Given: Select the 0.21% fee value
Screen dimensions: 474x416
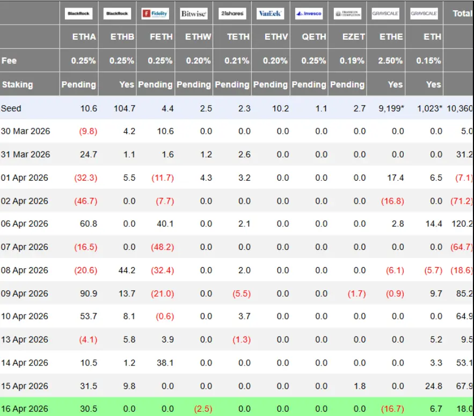Looking at the screenshot, I should pyautogui.click(x=237, y=61).
